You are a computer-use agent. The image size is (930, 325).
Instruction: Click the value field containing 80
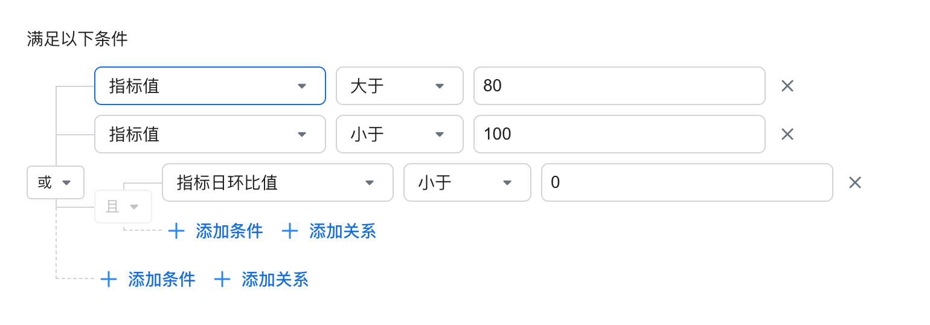point(619,86)
